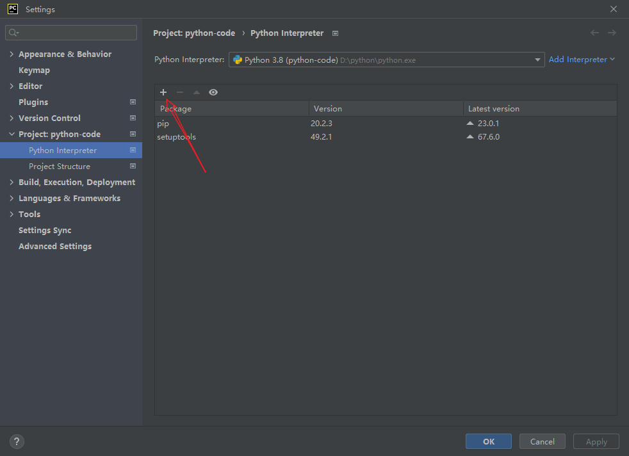Click upgrade arrow beside pip 23.0.1

(x=470, y=123)
